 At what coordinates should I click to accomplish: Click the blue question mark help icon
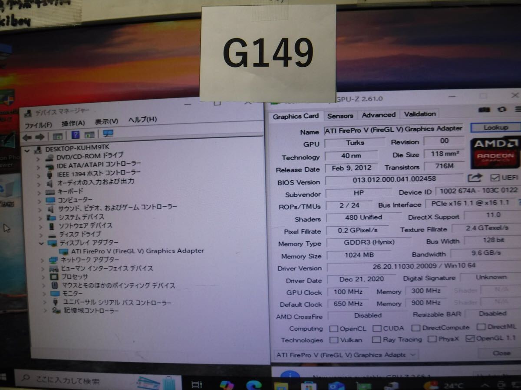coord(76,135)
